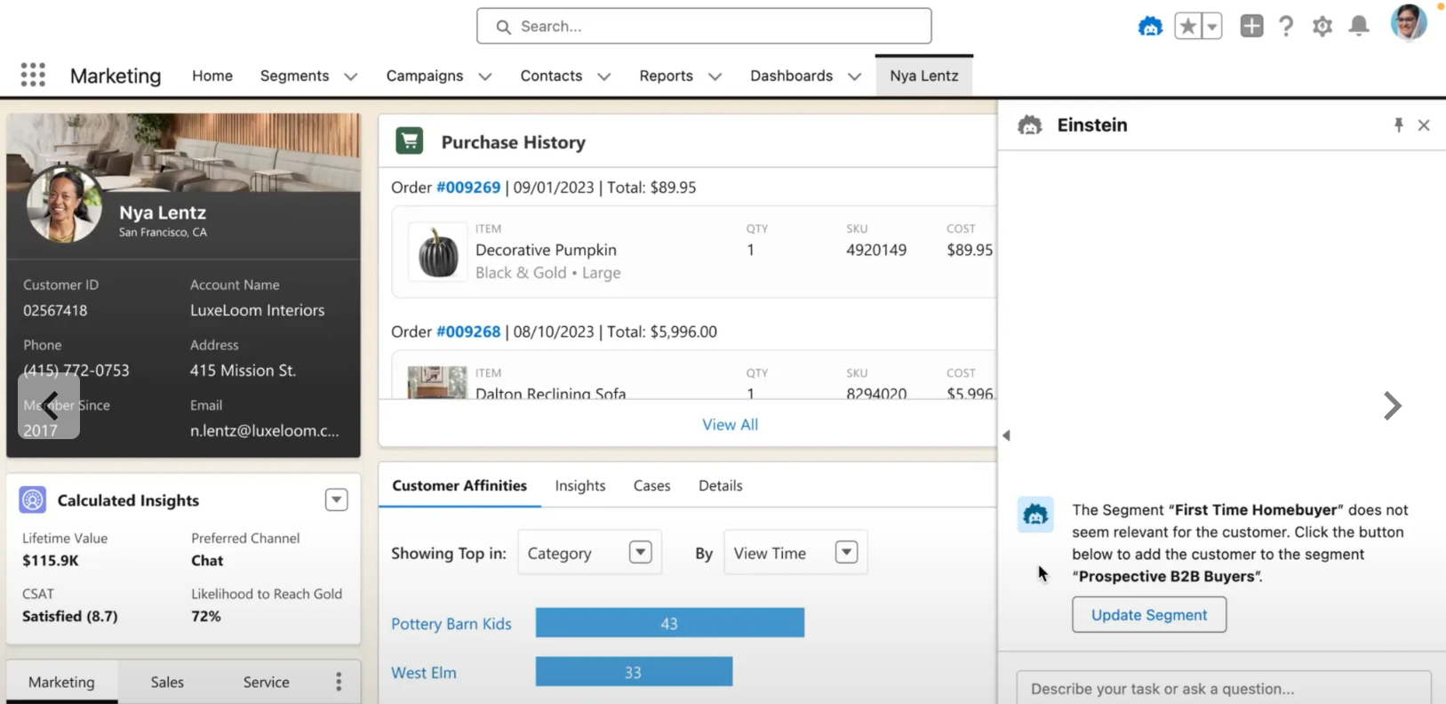Open the Category dropdown

click(x=590, y=553)
